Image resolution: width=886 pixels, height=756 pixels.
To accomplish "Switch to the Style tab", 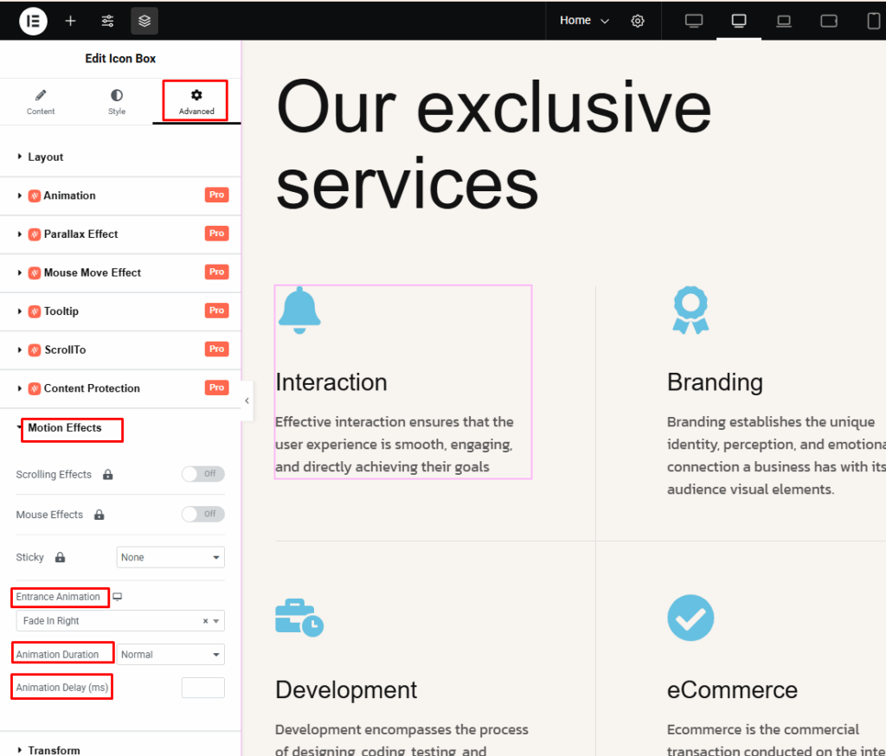I will pyautogui.click(x=117, y=101).
